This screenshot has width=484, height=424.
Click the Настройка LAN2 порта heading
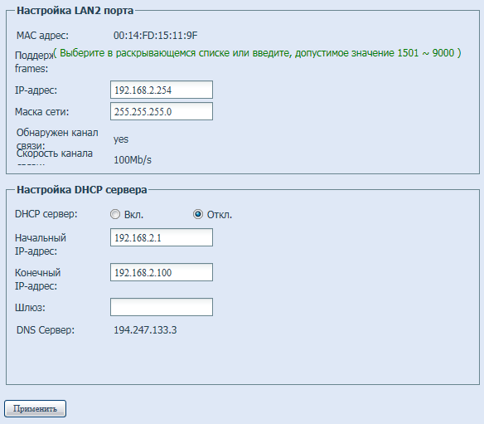[75, 11]
